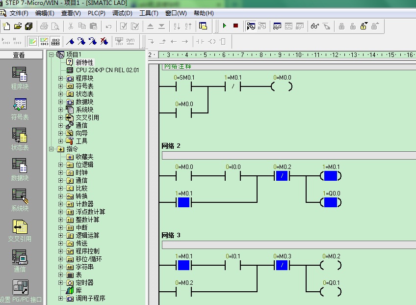Open the 调试(D) menu
The height and width of the screenshot is (305, 416).
pyautogui.click(x=122, y=13)
